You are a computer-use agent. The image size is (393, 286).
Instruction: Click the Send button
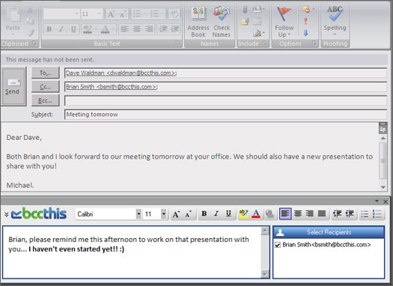point(13,87)
